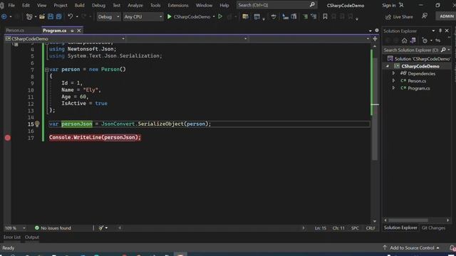This screenshot has height=256, width=456.
Task: Open the Output tab
Action: coord(32,237)
